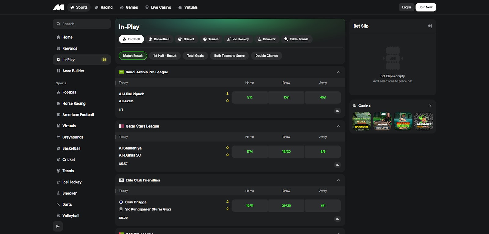Screen dimensions: 489x234
Task: Open stats icon for Al-Hilal Riyadh match
Action: 337,111
